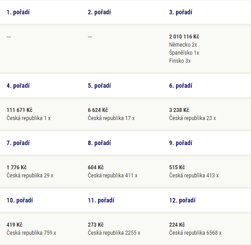Select the 10. pořadí heading

20,200
